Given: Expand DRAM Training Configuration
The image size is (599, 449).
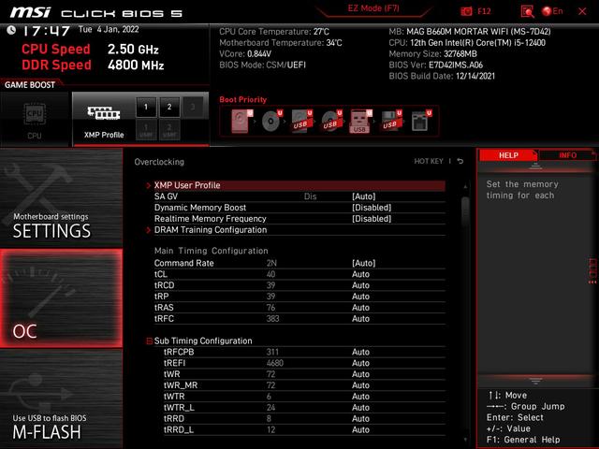Looking at the screenshot, I should point(296,230).
